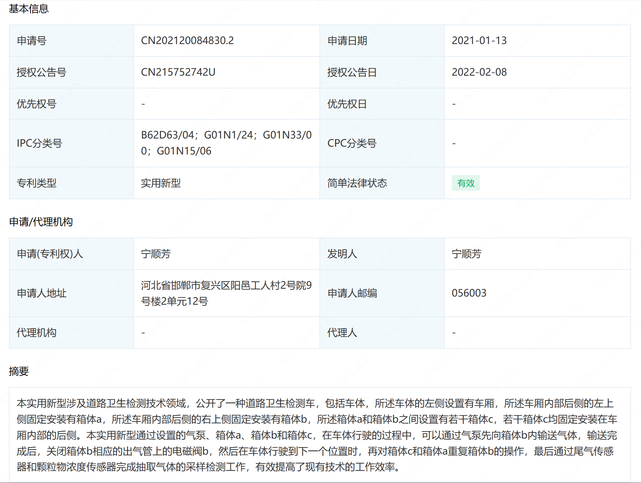Click the IPC分类号 label cell

(x=71, y=143)
